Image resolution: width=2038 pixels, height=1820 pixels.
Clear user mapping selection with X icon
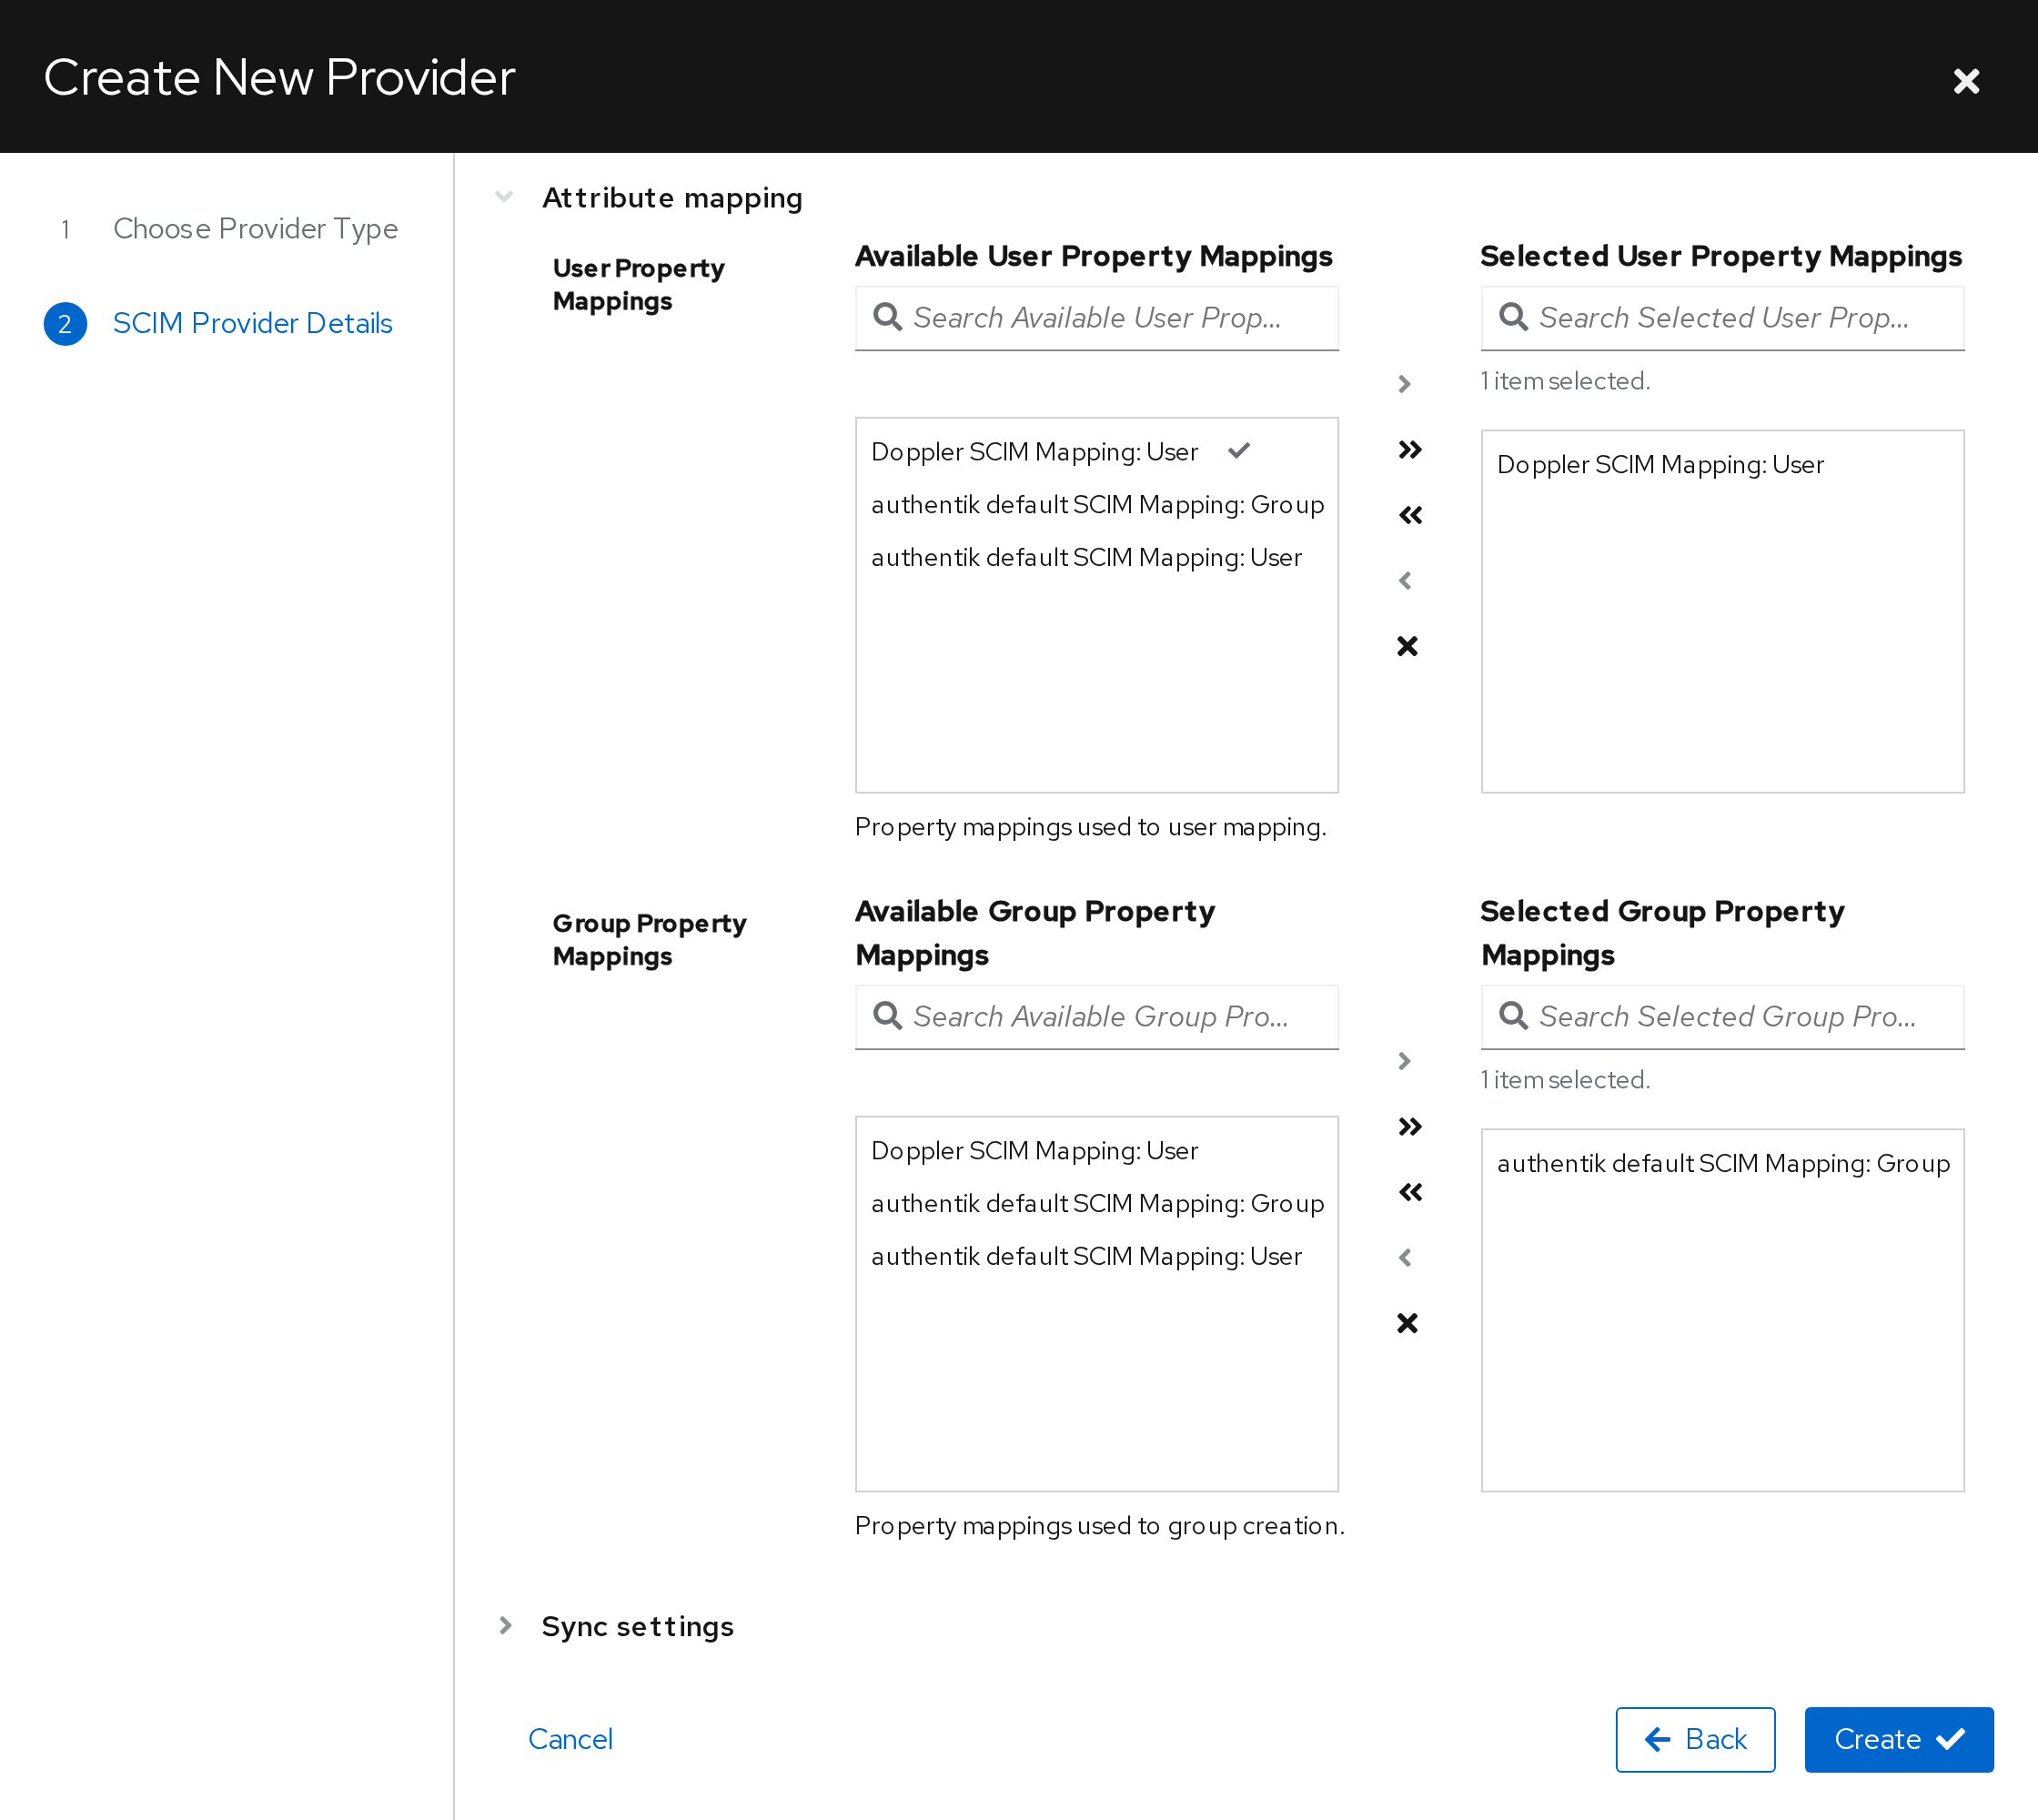pyautogui.click(x=1407, y=646)
